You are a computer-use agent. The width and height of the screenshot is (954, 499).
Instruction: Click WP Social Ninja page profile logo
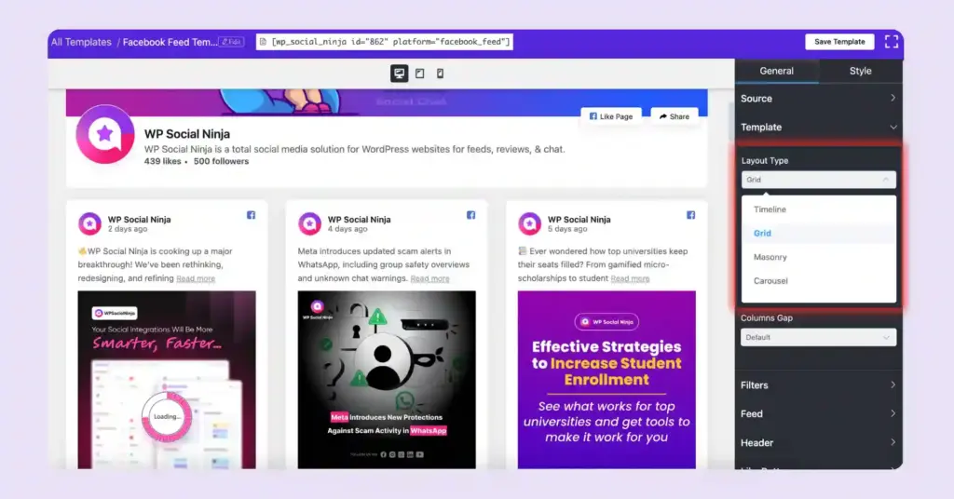tap(105, 134)
